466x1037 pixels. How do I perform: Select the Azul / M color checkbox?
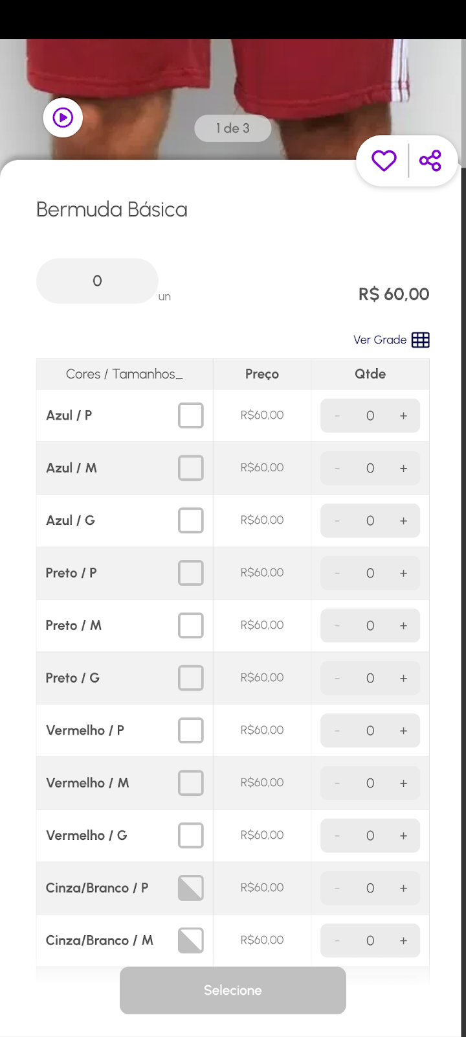point(191,468)
